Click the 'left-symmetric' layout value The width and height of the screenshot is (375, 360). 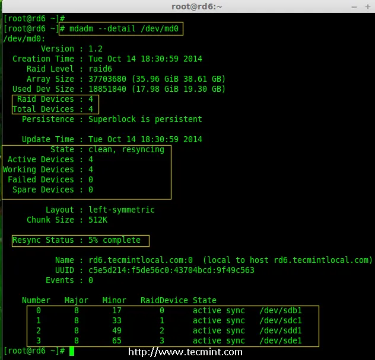(x=122, y=210)
